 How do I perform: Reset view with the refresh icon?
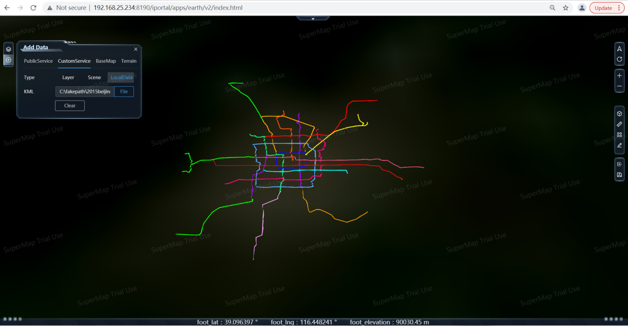click(x=619, y=60)
